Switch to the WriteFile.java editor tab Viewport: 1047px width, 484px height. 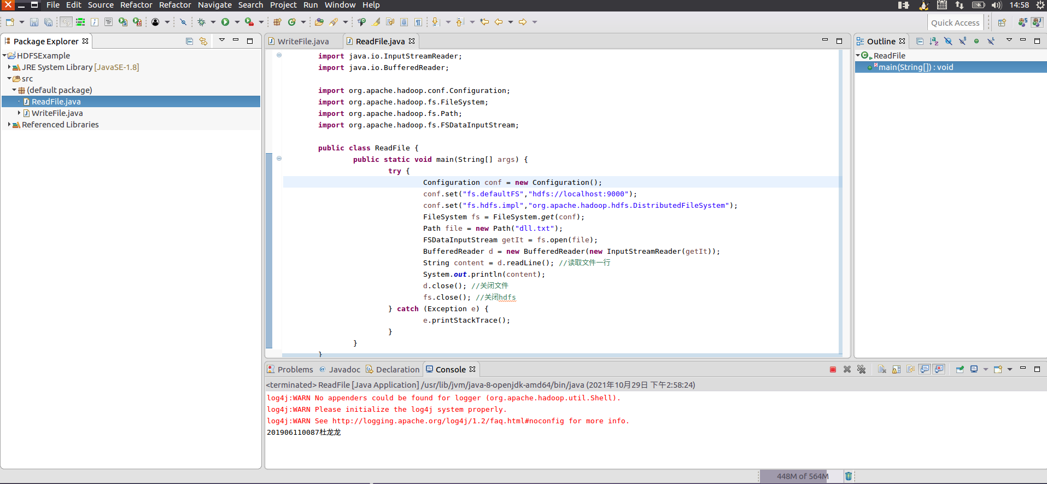point(303,42)
